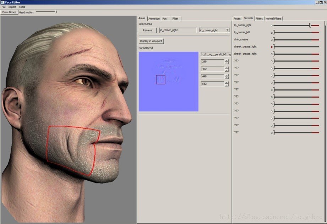Switch to the Animation tab
This screenshot has height=224, width=327.
(154, 18)
